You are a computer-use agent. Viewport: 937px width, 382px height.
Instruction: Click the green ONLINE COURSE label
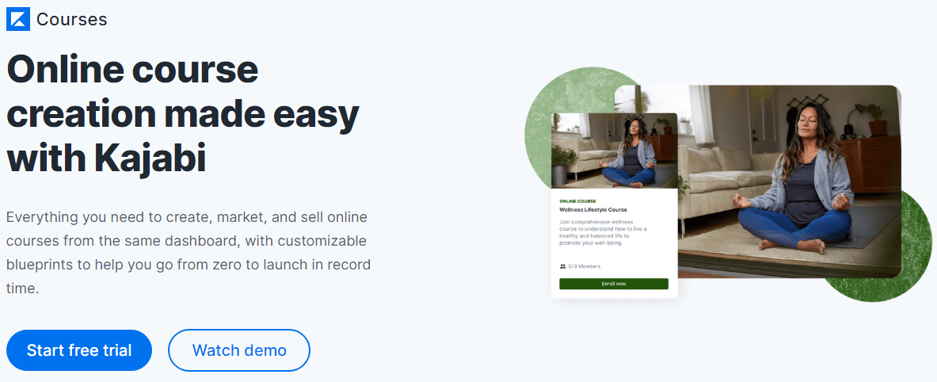click(577, 201)
